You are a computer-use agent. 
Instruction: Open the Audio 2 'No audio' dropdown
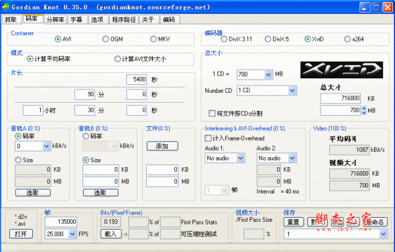tap(292, 158)
